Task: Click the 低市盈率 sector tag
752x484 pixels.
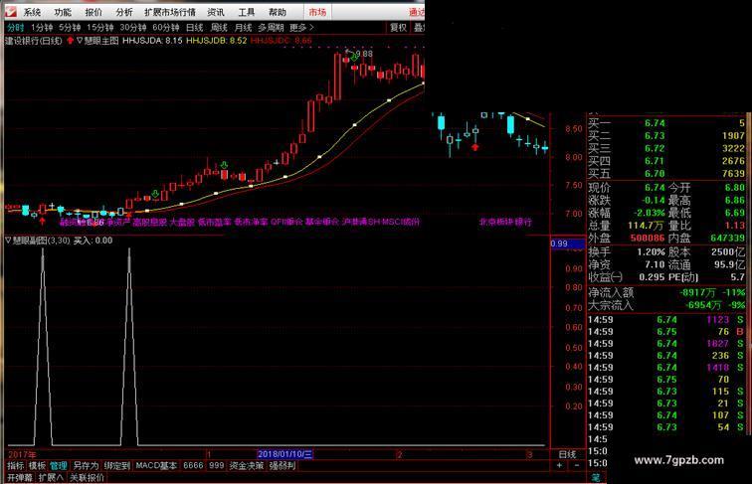Action: (x=215, y=222)
